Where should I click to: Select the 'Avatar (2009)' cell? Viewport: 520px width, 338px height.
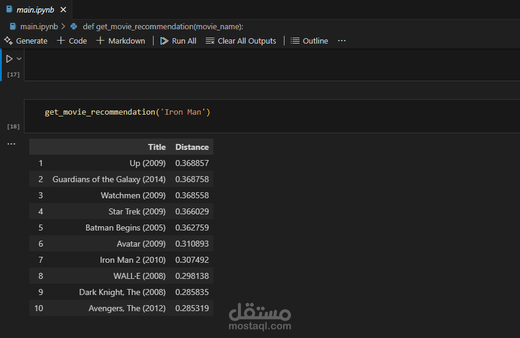(141, 244)
